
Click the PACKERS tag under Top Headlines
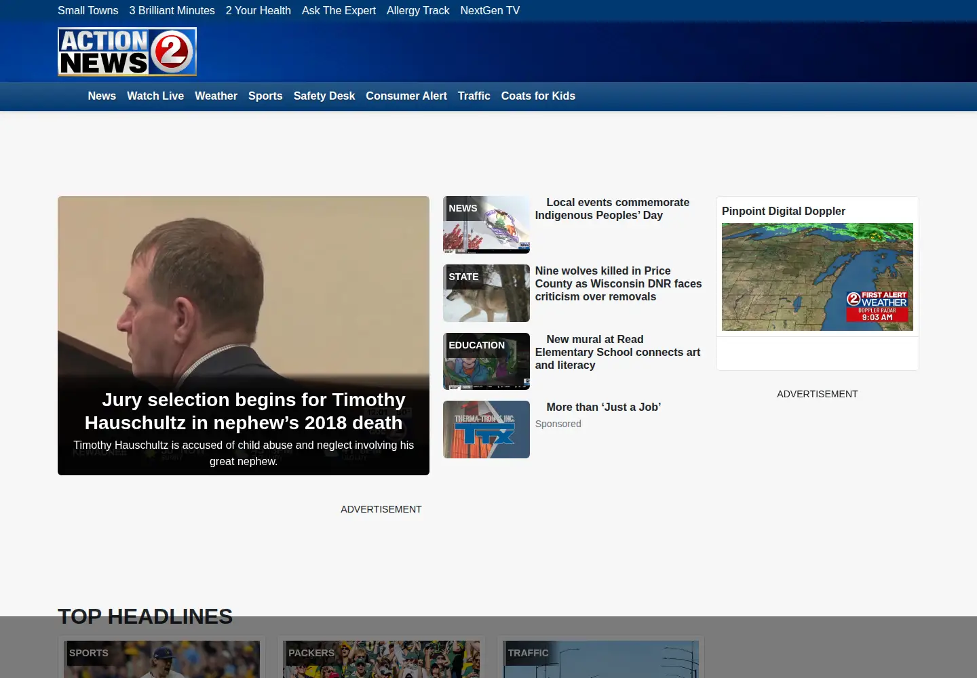(311, 653)
